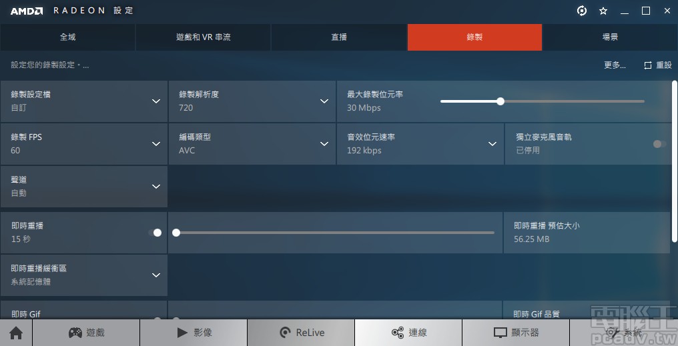Click the Radeon update notification icon
678x346 pixels.
pos(582,11)
